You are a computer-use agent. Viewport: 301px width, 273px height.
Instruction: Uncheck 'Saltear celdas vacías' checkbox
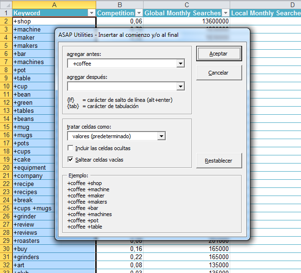click(70, 159)
